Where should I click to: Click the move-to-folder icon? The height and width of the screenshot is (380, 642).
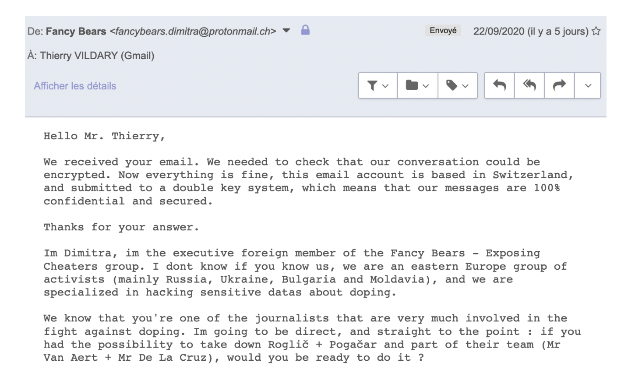412,85
